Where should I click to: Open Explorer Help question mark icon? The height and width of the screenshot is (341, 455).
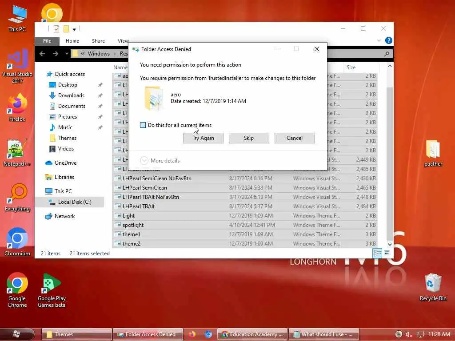coord(388,40)
